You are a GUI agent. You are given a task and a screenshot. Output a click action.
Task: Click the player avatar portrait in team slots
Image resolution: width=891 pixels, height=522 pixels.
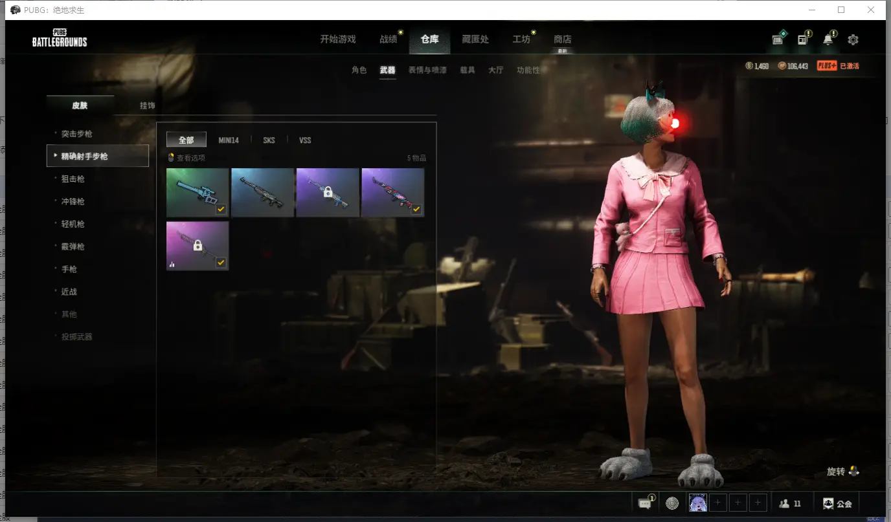[697, 503]
